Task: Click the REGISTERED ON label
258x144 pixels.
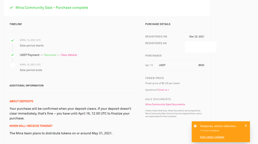Action: click(x=156, y=37)
